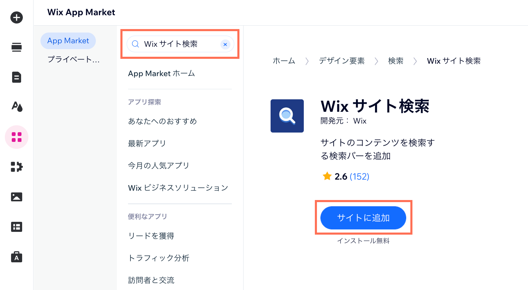Image resolution: width=528 pixels, height=290 pixels.
Task: Click the Wix App Market title
Action: click(x=81, y=12)
